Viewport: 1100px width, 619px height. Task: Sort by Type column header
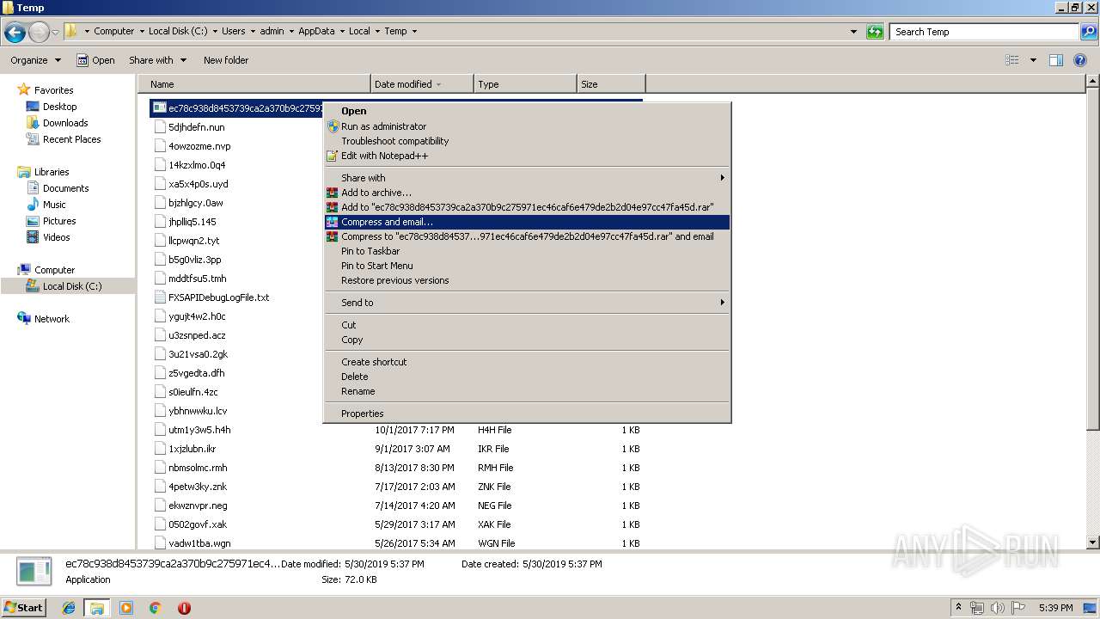[x=525, y=84]
